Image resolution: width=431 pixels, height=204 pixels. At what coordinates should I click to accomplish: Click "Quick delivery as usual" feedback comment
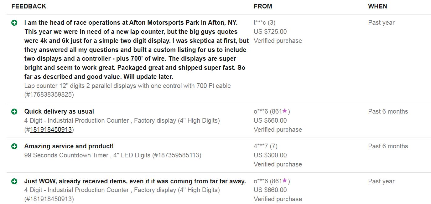tap(59, 111)
